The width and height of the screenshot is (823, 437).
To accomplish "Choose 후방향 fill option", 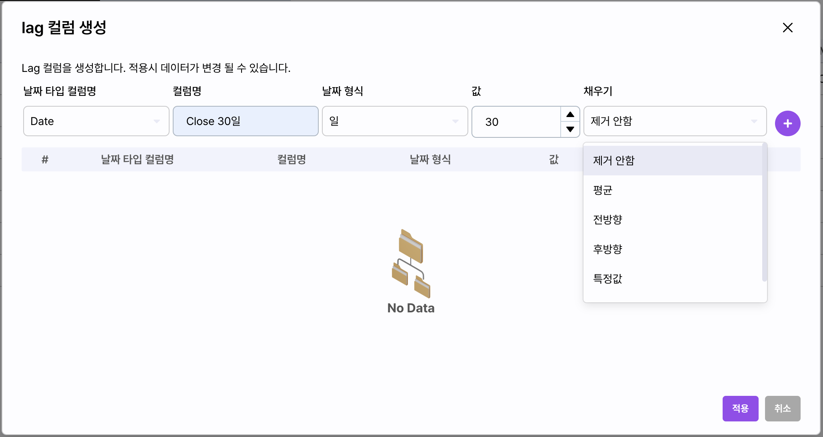I will (673, 249).
